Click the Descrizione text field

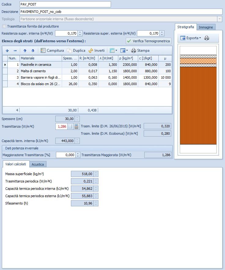click(x=120, y=12)
